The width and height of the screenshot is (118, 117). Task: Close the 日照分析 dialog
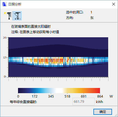click(x=114, y=4)
